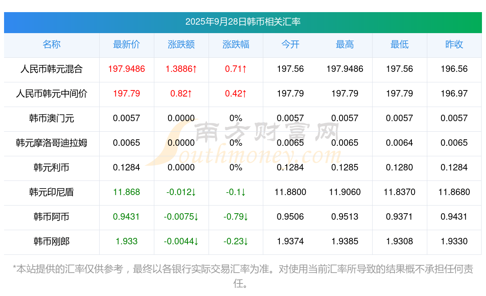Click the change percent 0.42↑
This screenshot has width=486, height=296.
[x=236, y=94]
